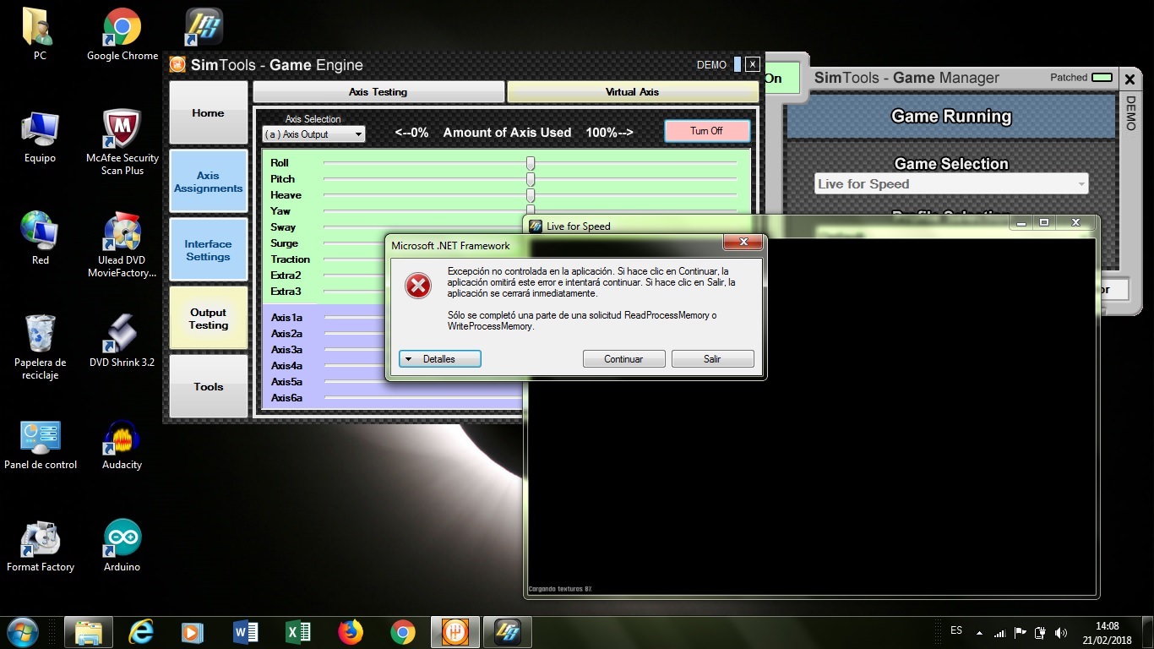Click the DEMO label in Game Engine
The image size is (1154, 649).
click(x=711, y=65)
